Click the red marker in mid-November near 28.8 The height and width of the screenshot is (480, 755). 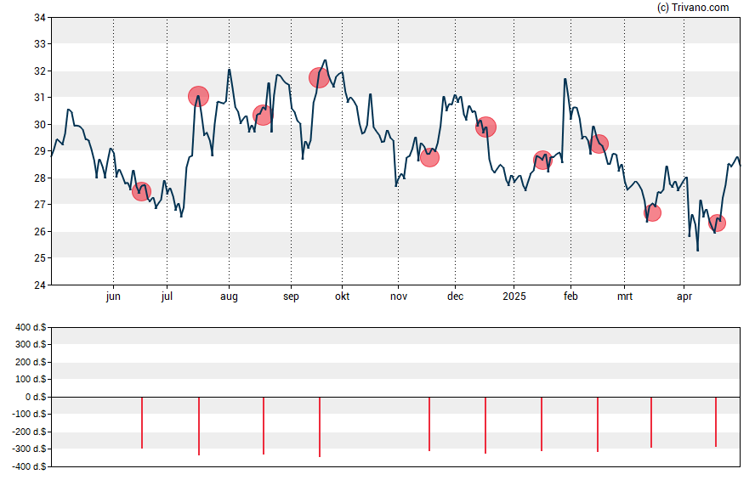(429, 157)
